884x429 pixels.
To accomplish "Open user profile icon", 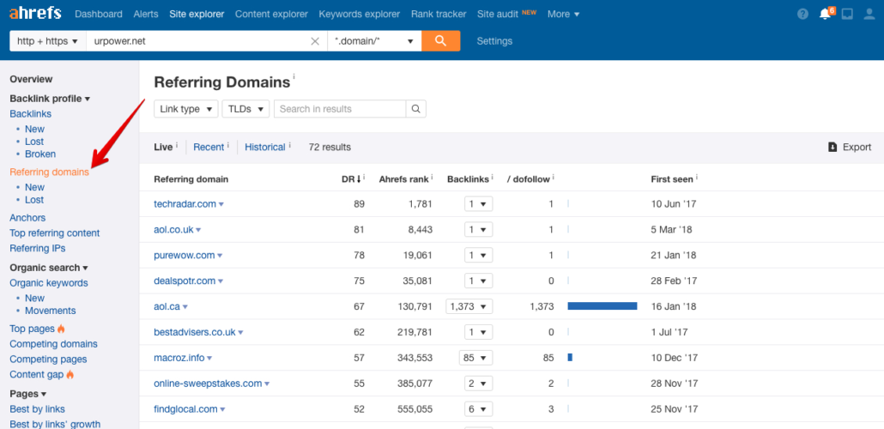I will [x=869, y=14].
